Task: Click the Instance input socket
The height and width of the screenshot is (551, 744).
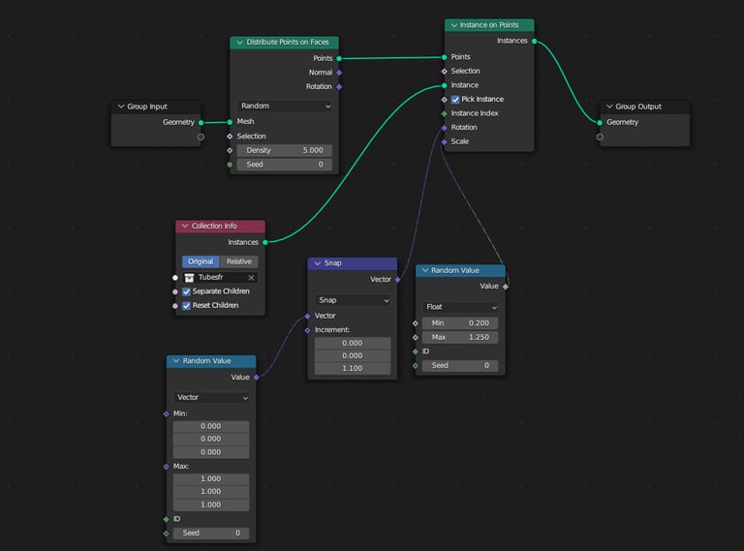Action: click(x=444, y=86)
